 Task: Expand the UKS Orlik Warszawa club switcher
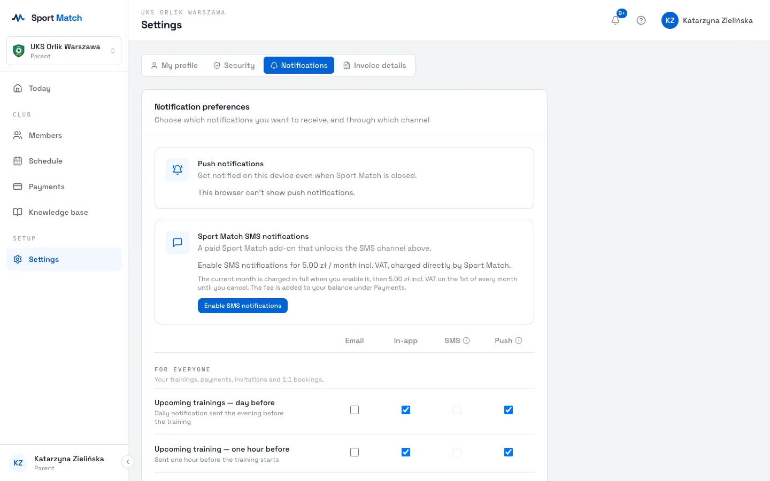64,51
